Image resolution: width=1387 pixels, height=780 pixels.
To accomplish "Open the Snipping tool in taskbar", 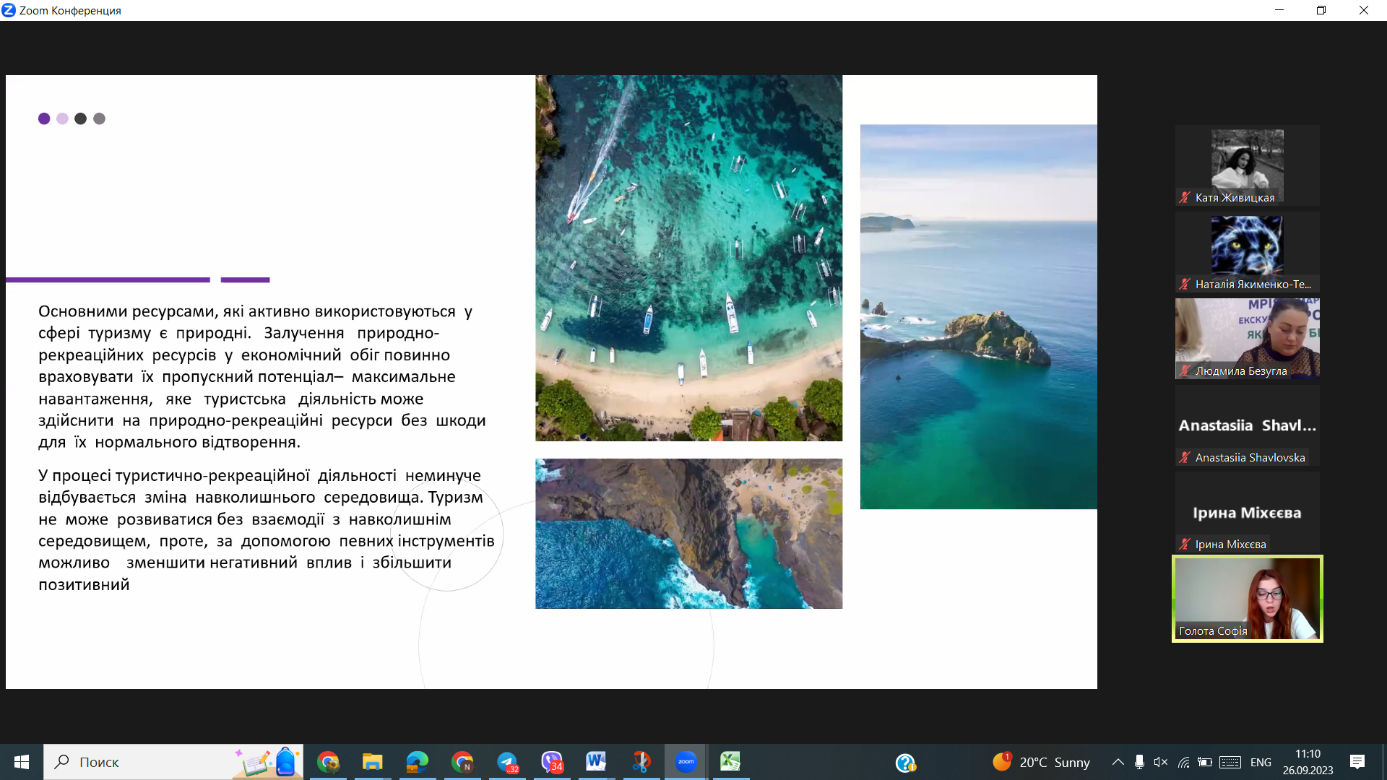I will tap(641, 762).
